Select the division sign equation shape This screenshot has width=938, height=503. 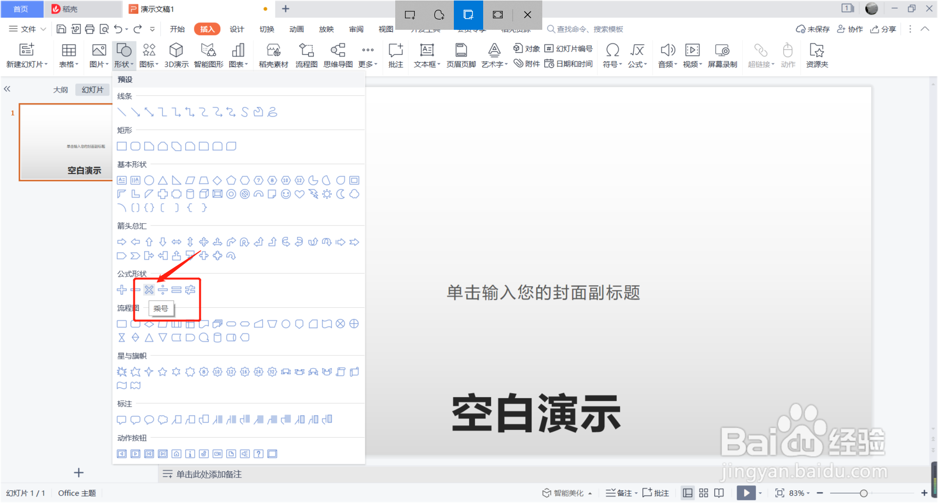[x=163, y=290]
